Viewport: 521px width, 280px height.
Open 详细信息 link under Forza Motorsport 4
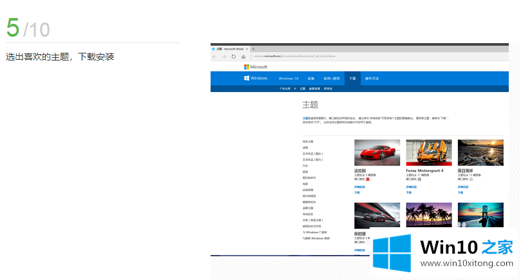pyautogui.click(x=412, y=187)
